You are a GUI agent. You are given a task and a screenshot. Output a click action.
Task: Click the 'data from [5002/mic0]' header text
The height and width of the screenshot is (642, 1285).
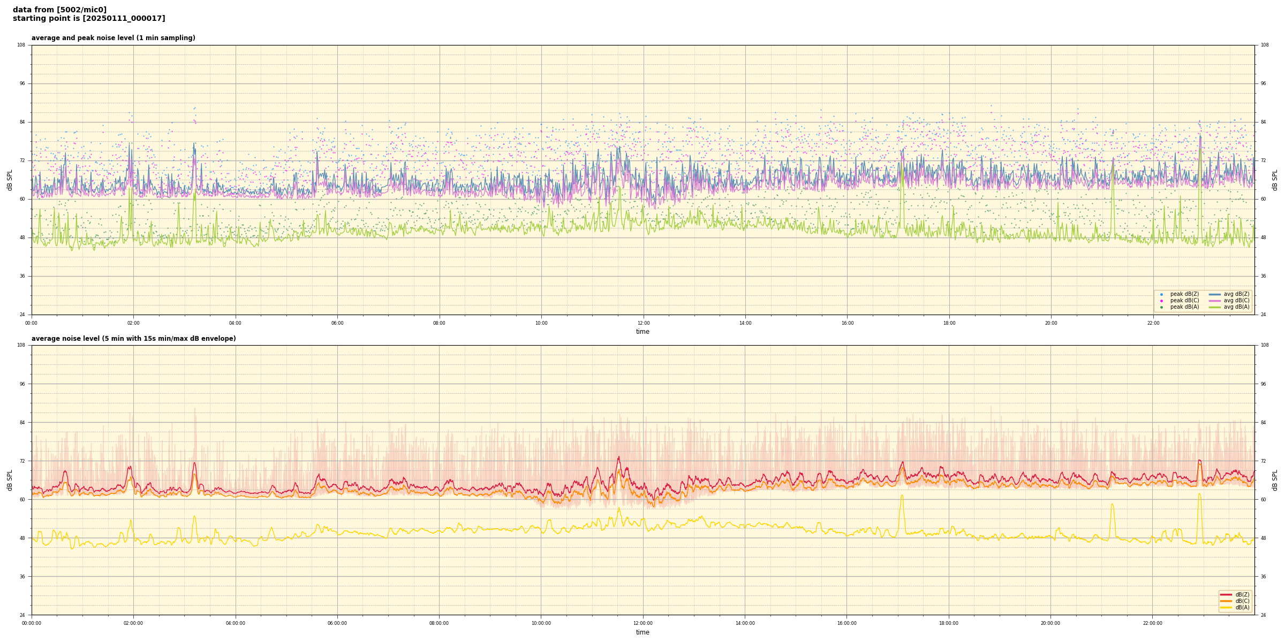[x=59, y=10]
